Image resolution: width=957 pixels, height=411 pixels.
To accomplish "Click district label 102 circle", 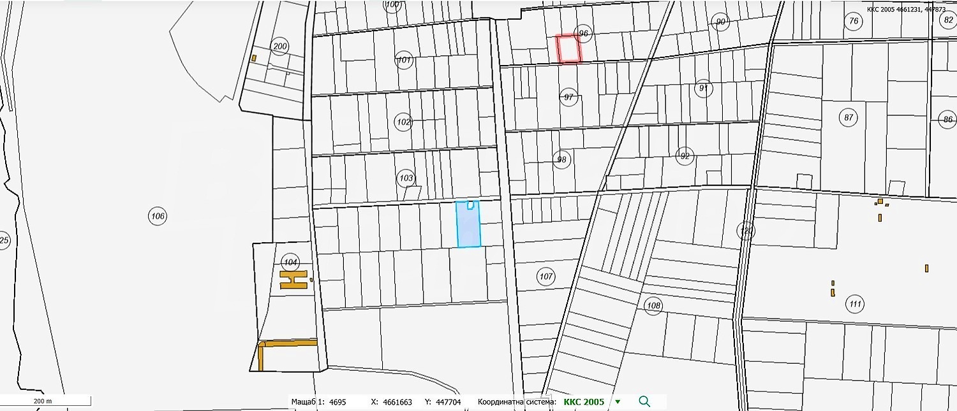I will point(403,122).
